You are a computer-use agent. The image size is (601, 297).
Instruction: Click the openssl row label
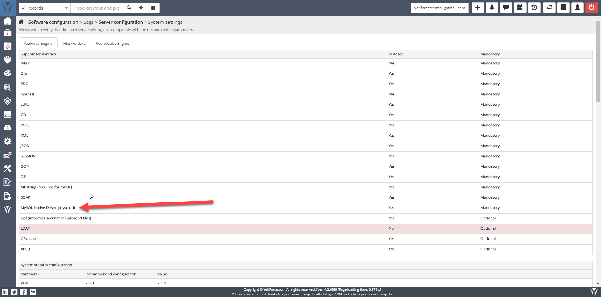(x=27, y=94)
